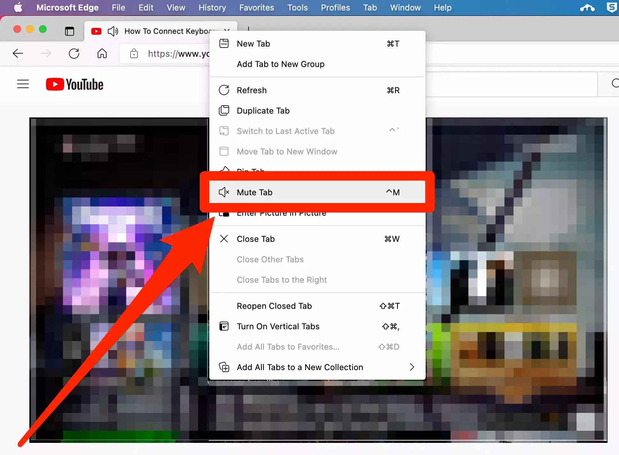The height and width of the screenshot is (455, 619).
Task: Open the Window menu
Action: [405, 7]
